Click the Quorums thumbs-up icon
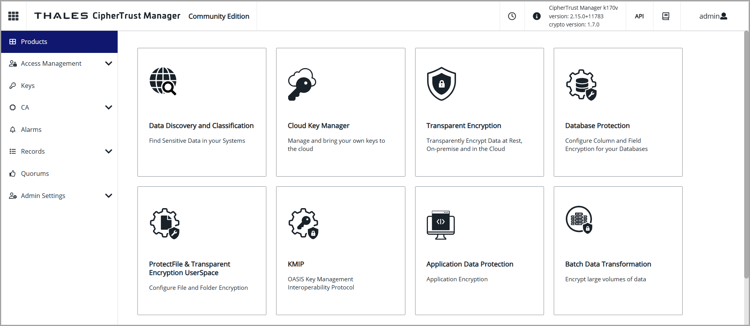The width and height of the screenshot is (750, 326). point(13,174)
